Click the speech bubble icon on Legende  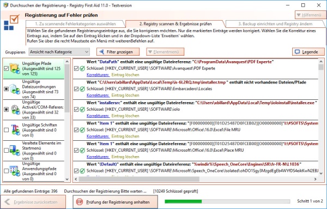297,52
